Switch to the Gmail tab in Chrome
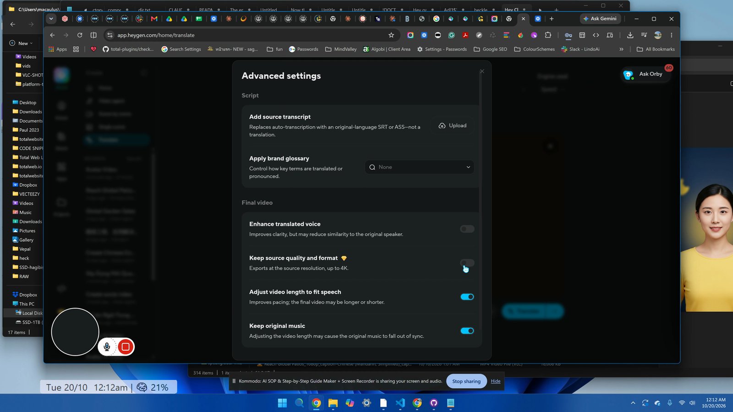 pos(154,19)
